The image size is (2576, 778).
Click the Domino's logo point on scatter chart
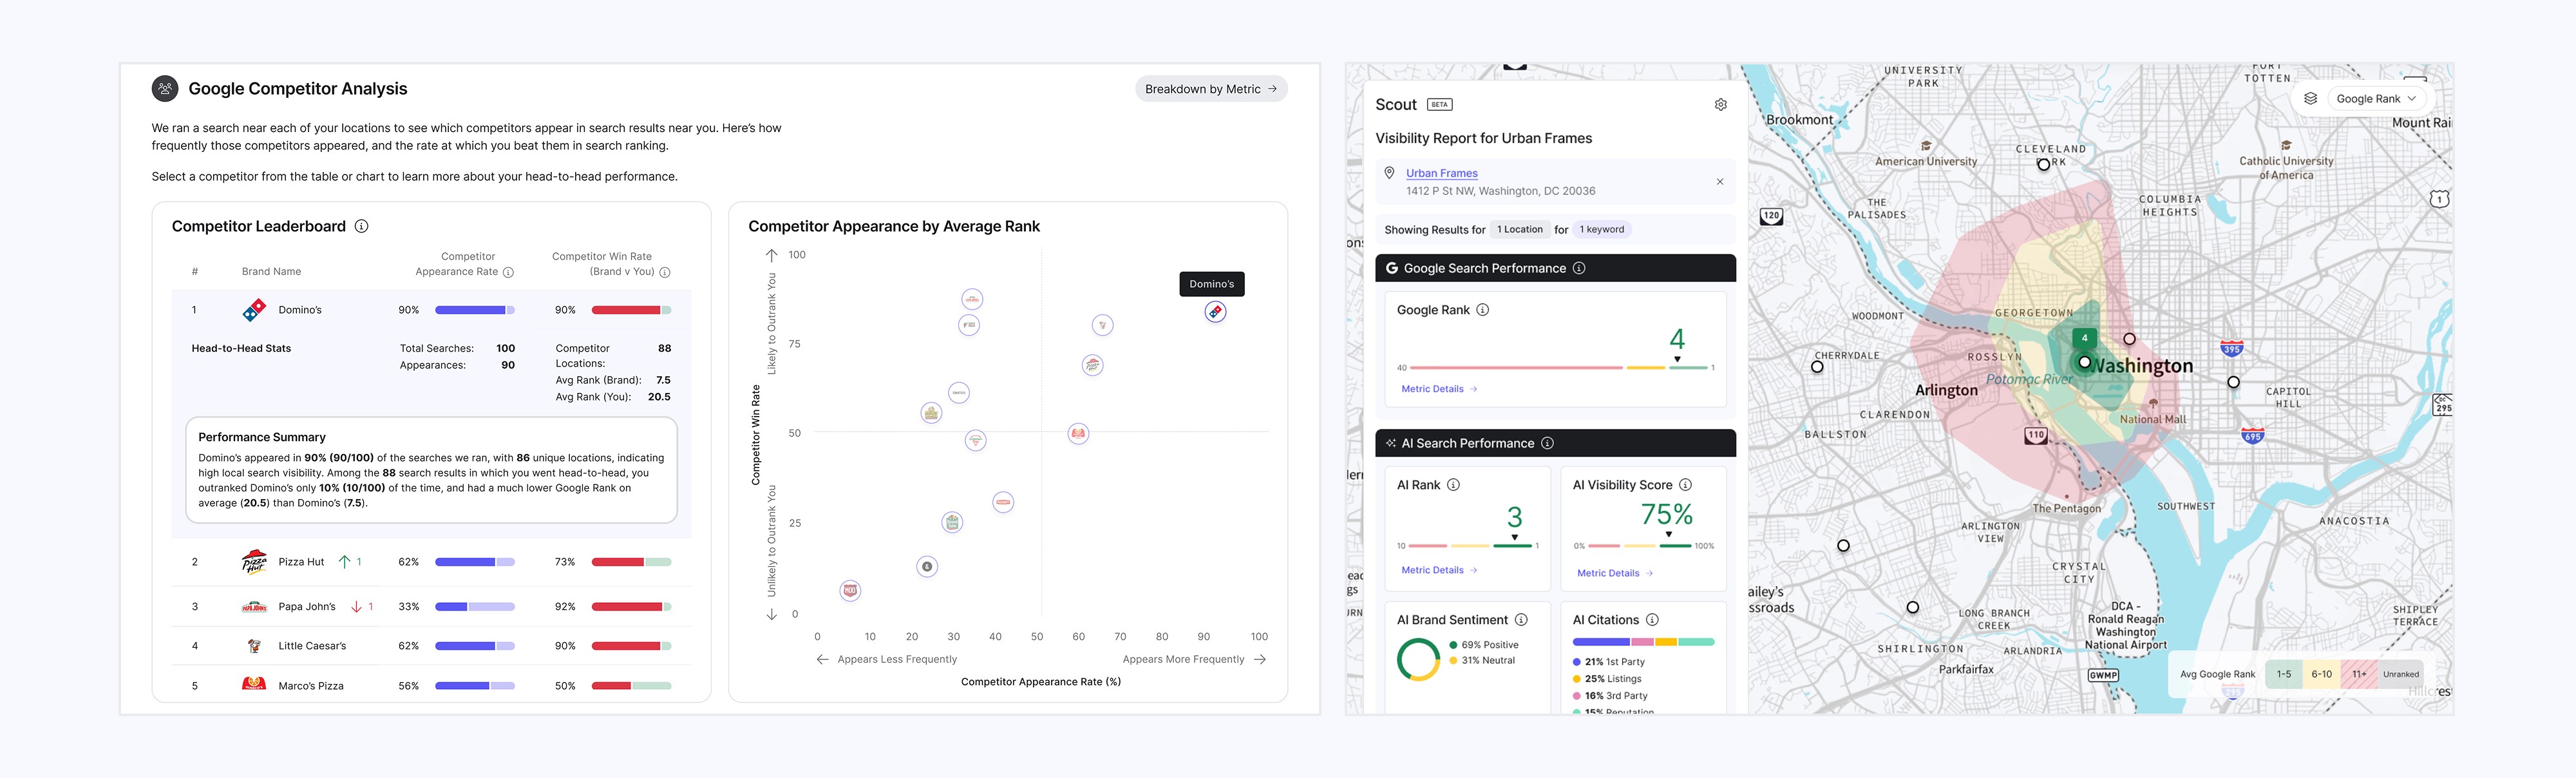pyautogui.click(x=1215, y=312)
